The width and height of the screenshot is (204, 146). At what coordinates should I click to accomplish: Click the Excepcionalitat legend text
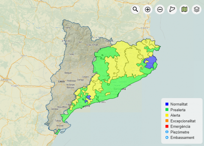183,121
